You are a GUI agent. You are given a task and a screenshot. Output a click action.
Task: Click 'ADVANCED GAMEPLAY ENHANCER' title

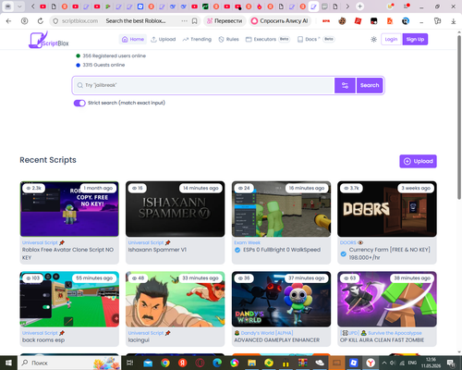277,340
